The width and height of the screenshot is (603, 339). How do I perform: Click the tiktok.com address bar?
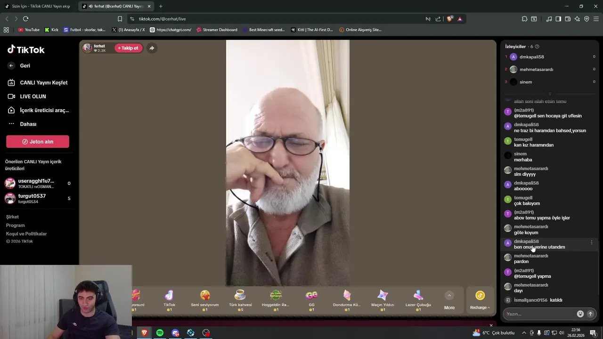[278, 19]
